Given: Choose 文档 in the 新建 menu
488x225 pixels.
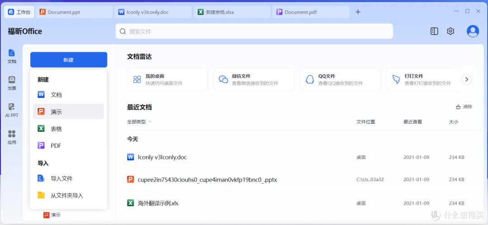Looking at the screenshot, I should pos(69,94).
